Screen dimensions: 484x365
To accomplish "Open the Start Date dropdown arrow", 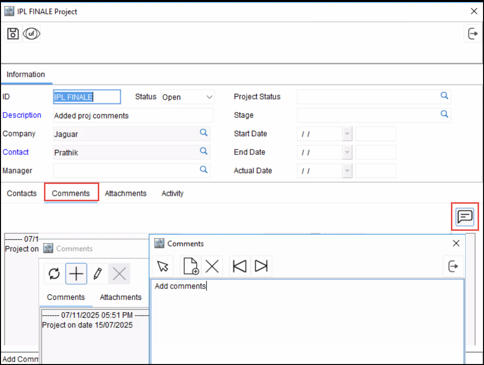I will (x=347, y=134).
